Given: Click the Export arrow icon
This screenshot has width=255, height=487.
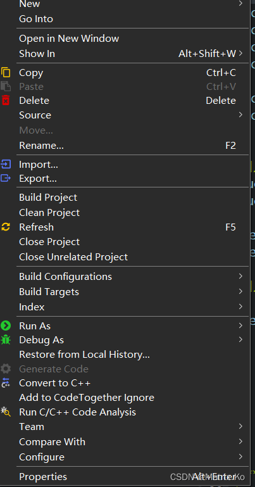Looking at the screenshot, I should tap(6, 179).
